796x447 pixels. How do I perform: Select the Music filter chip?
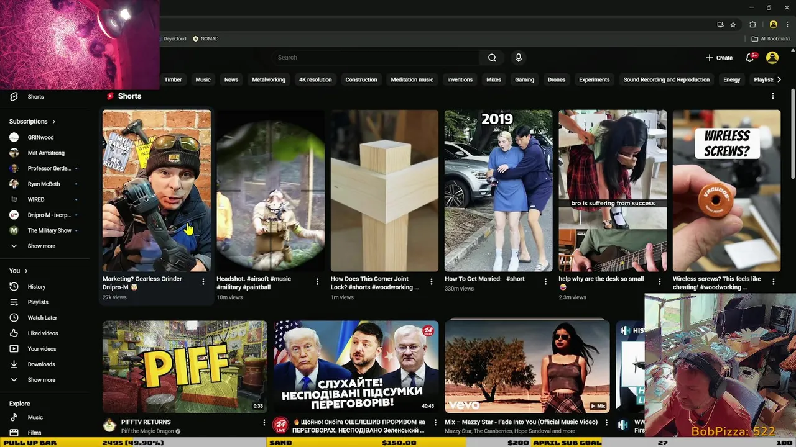pos(203,79)
